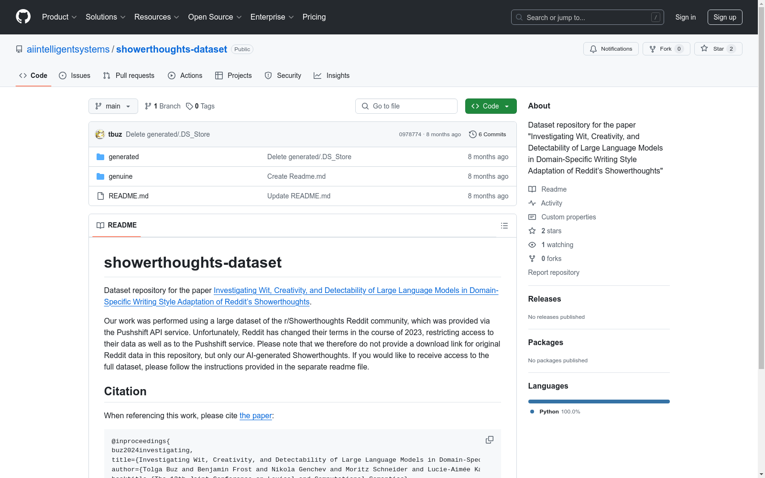Open the Releases heading link
Screen dimensions: 765x478
point(545,299)
